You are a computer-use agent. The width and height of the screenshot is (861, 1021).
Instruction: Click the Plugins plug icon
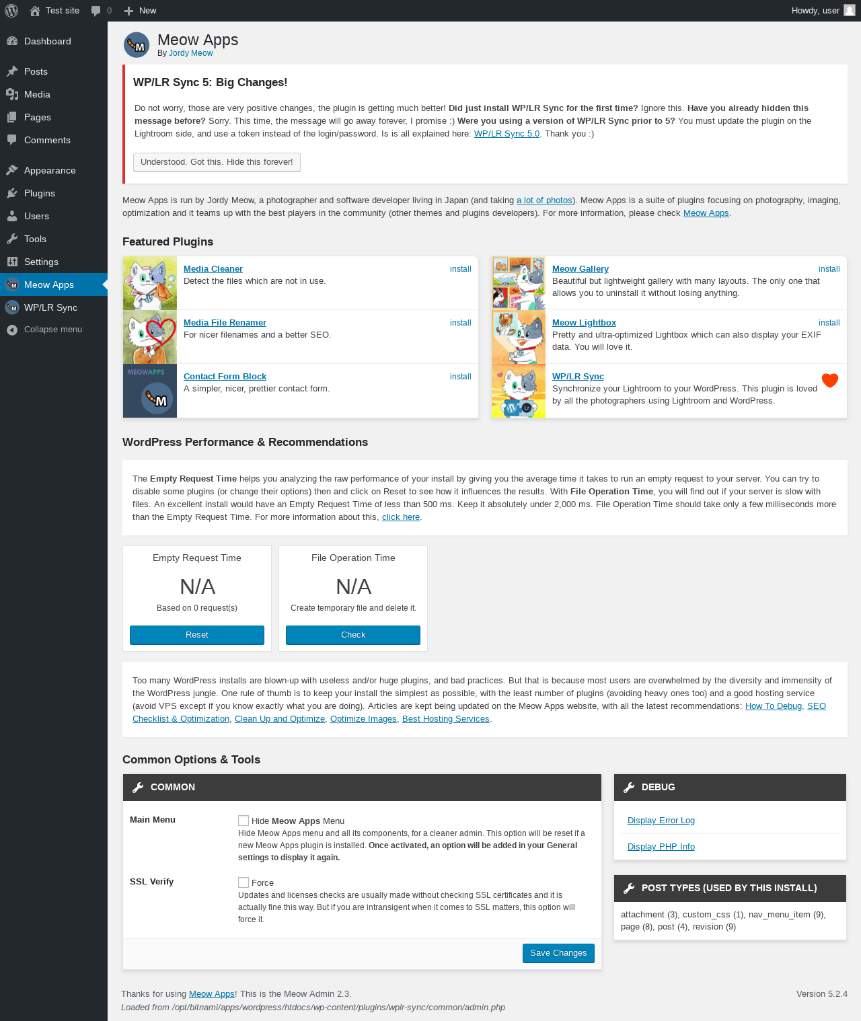pos(12,193)
